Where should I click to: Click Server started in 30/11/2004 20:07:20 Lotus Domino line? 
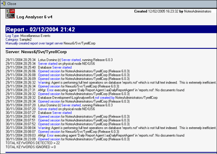click(x=71, y=105)
